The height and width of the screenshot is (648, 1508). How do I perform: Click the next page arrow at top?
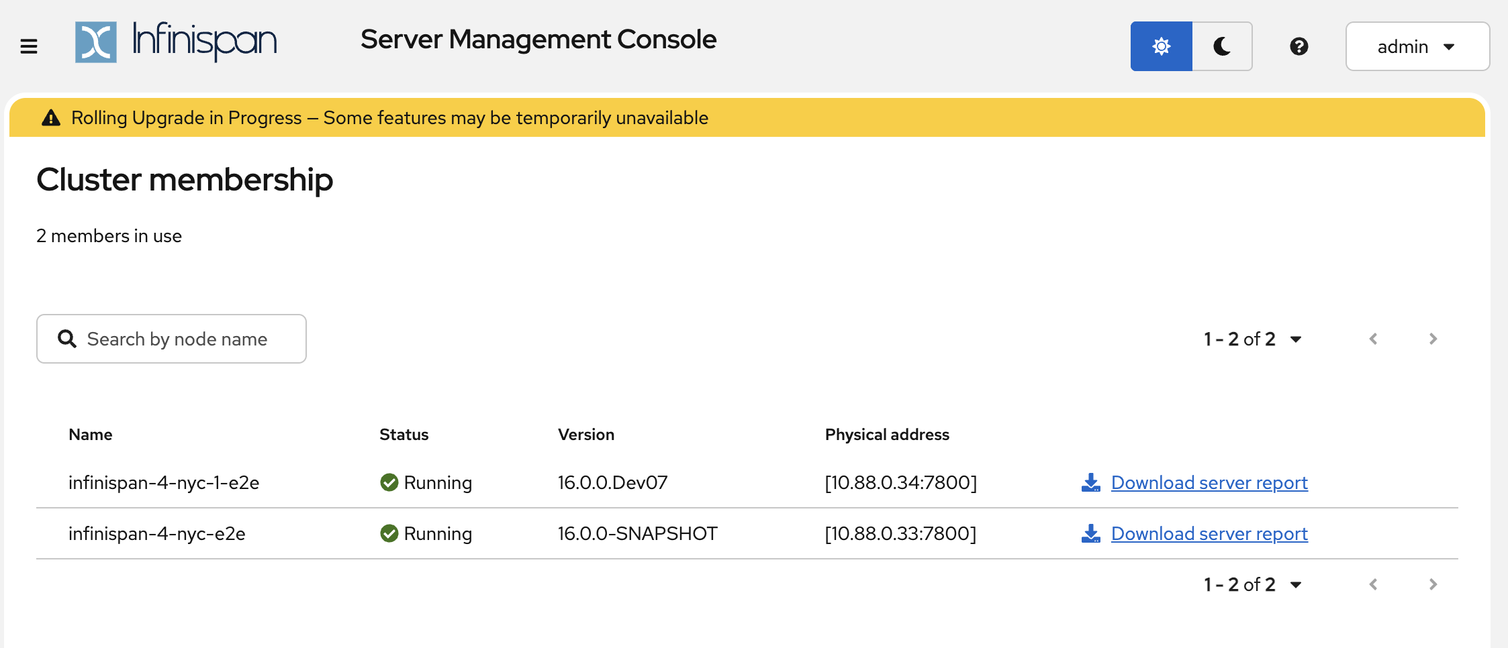(1432, 339)
